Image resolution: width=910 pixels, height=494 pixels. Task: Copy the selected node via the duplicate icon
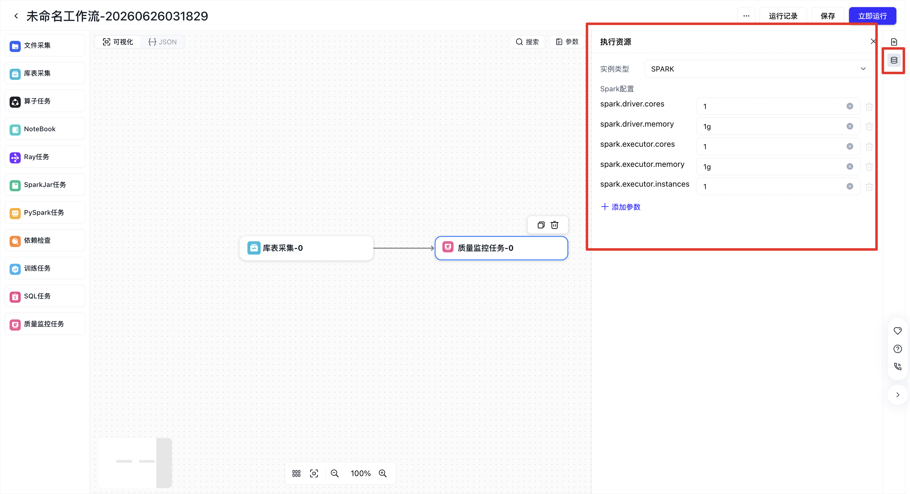point(541,225)
